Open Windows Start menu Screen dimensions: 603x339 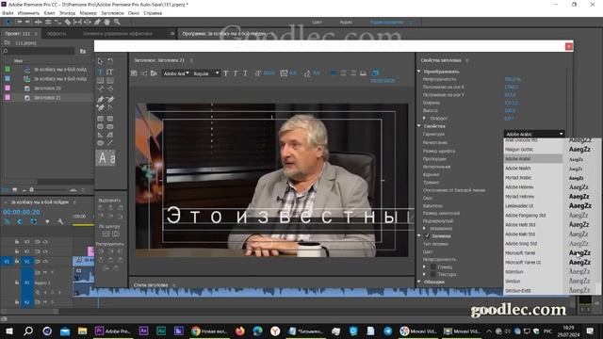(x=8, y=331)
